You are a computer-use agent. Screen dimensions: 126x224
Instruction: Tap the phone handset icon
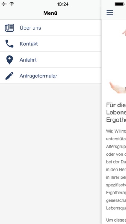[10, 44]
